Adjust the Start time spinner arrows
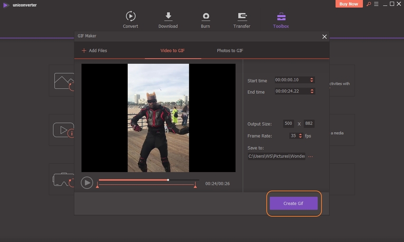404x242 pixels. click(x=311, y=80)
